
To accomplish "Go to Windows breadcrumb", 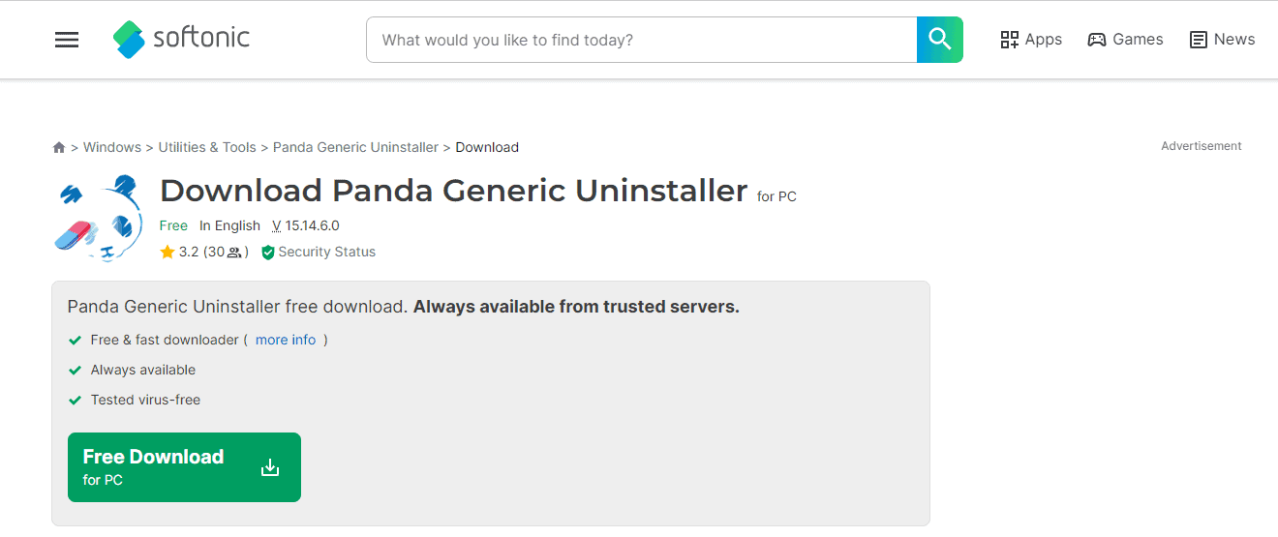I will pos(112,148).
